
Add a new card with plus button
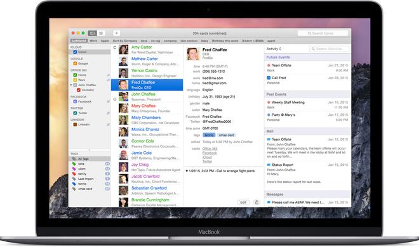[117, 33]
